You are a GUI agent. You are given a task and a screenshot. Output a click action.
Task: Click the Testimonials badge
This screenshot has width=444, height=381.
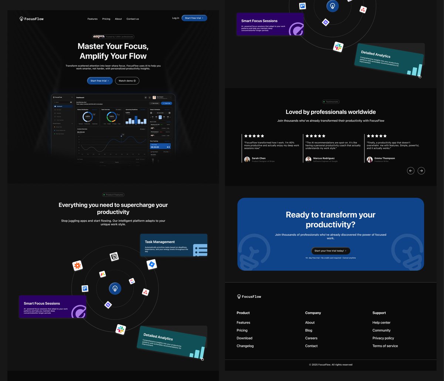click(331, 102)
